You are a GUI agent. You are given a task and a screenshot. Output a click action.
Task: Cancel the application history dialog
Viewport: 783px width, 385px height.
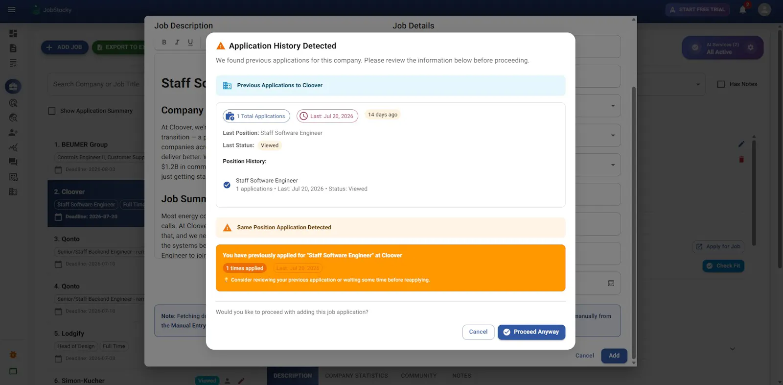click(478, 332)
